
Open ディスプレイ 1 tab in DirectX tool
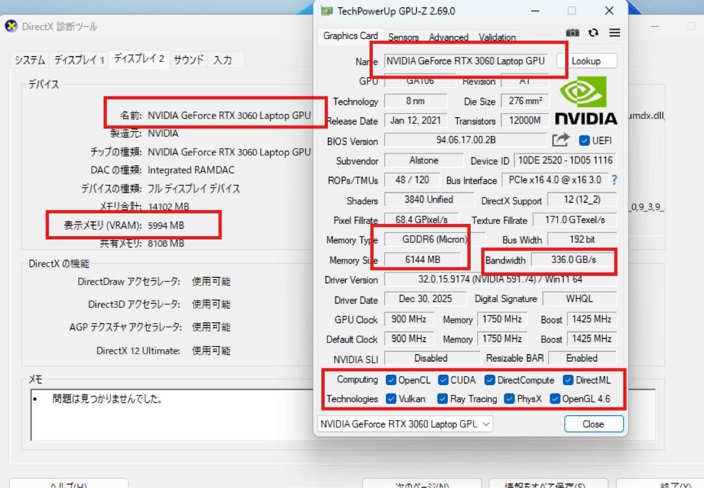click(x=80, y=60)
